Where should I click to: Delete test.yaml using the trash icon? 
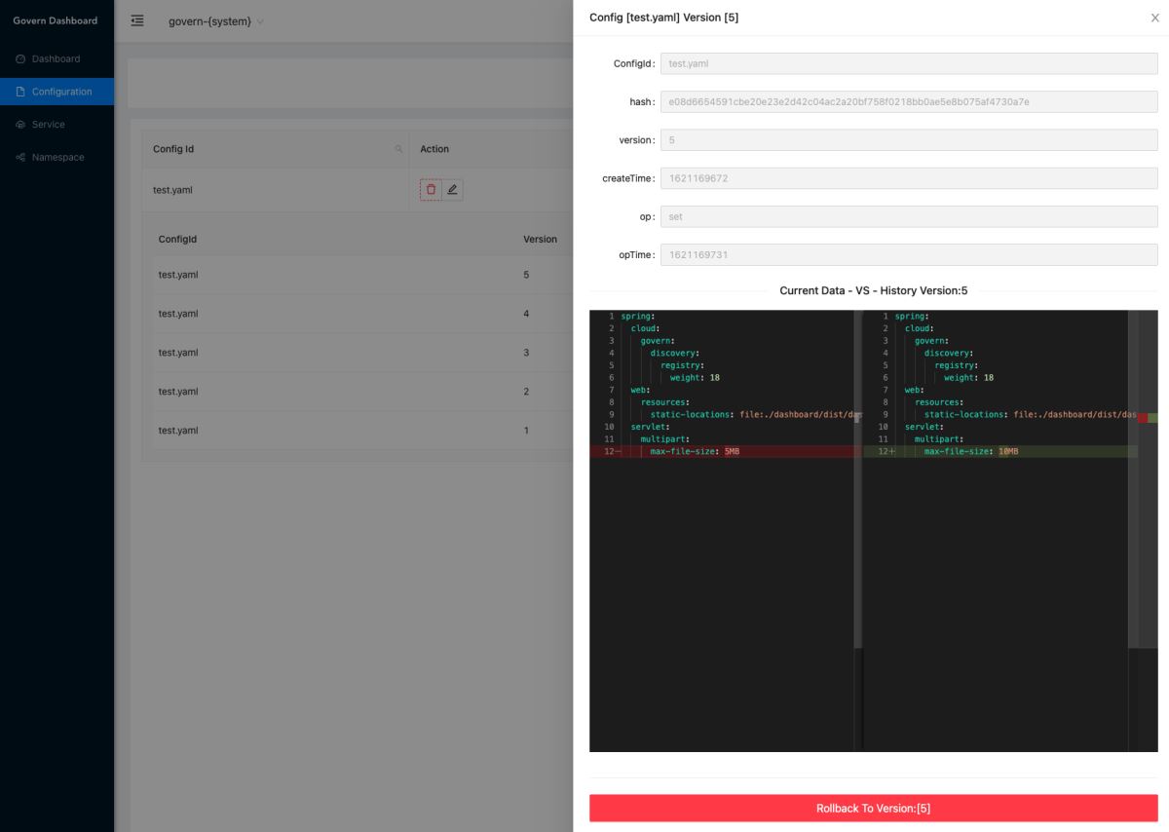tap(431, 190)
